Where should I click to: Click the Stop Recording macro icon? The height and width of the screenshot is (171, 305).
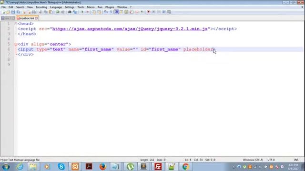153,12
